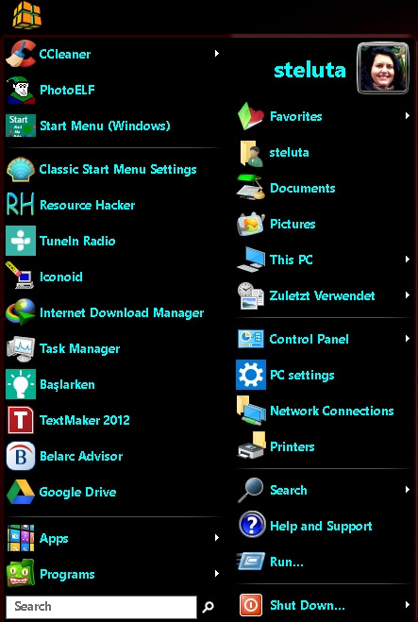Image resolution: width=418 pixels, height=622 pixels.
Task: Click the Internet Download Manager globe icon
Action: (x=21, y=312)
